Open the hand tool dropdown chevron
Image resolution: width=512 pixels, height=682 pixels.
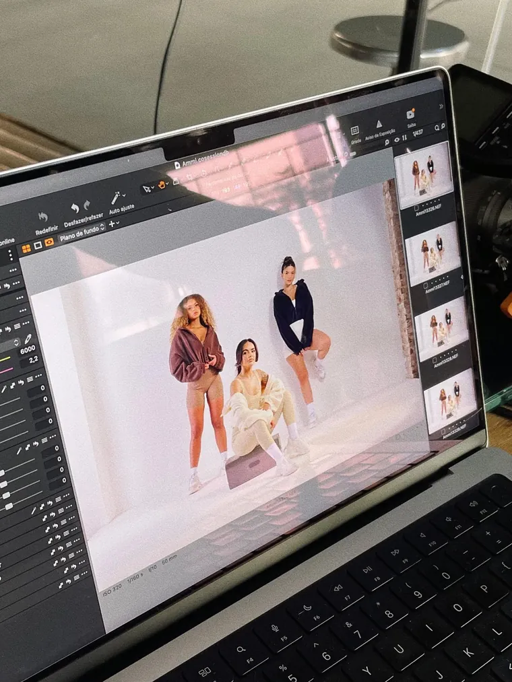pos(168,184)
